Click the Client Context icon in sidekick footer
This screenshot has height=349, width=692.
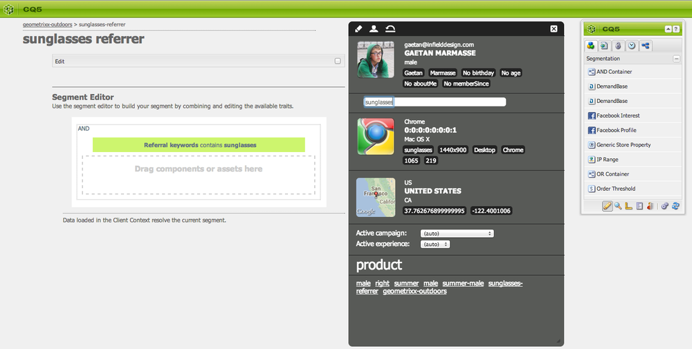(x=650, y=206)
